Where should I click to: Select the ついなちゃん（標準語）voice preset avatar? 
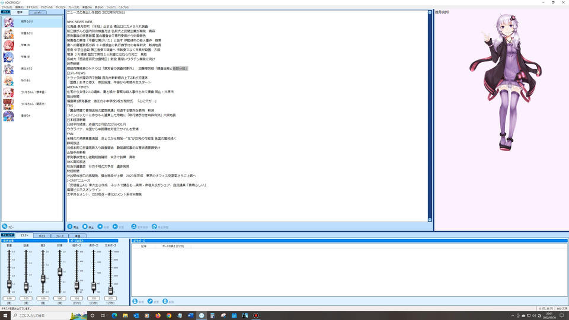click(x=8, y=92)
